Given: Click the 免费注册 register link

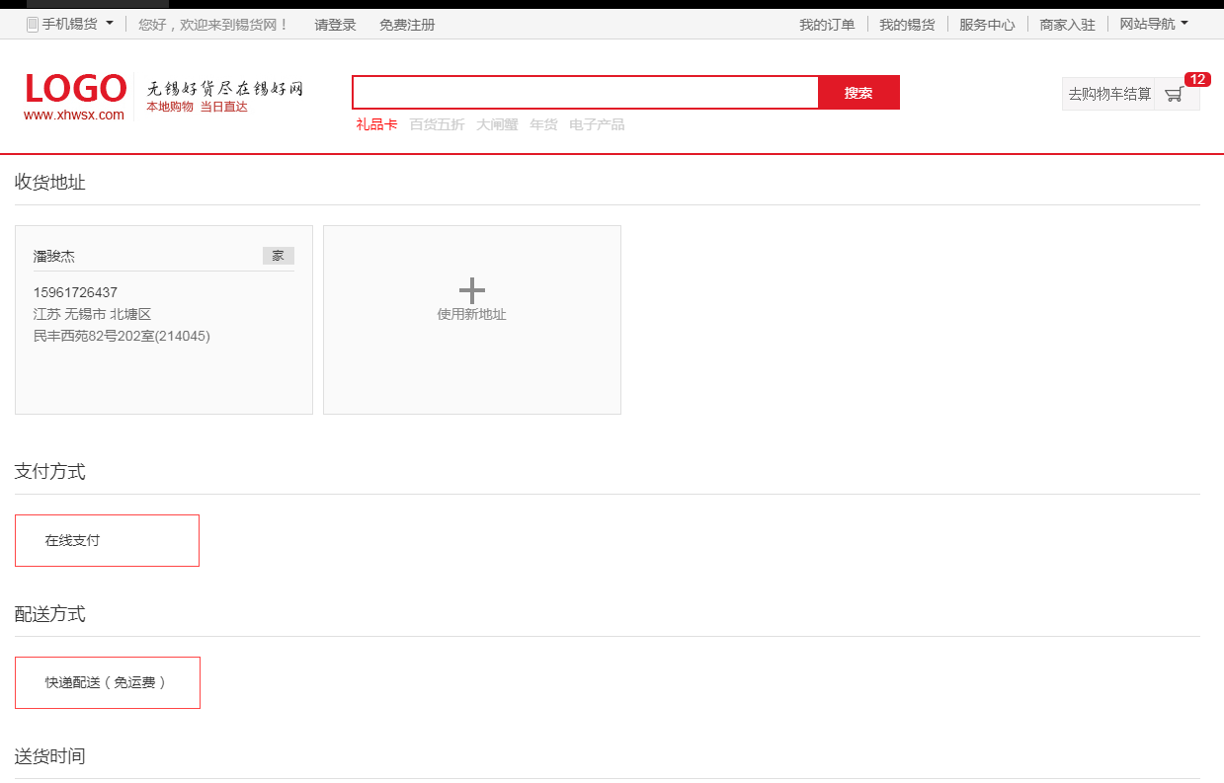Looking at the screenshot, I should 407,25.
